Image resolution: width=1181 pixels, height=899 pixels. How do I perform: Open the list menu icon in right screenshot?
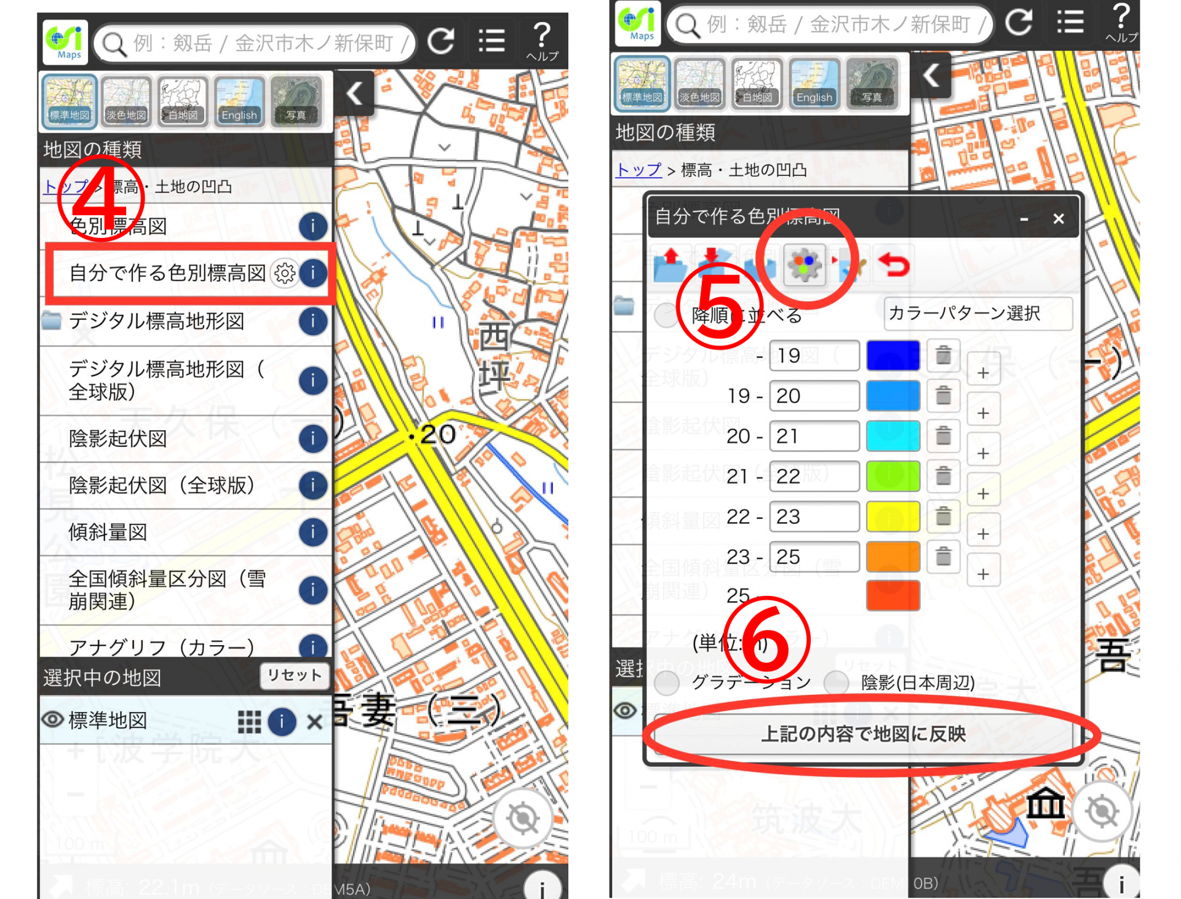tap(1070, 23)
